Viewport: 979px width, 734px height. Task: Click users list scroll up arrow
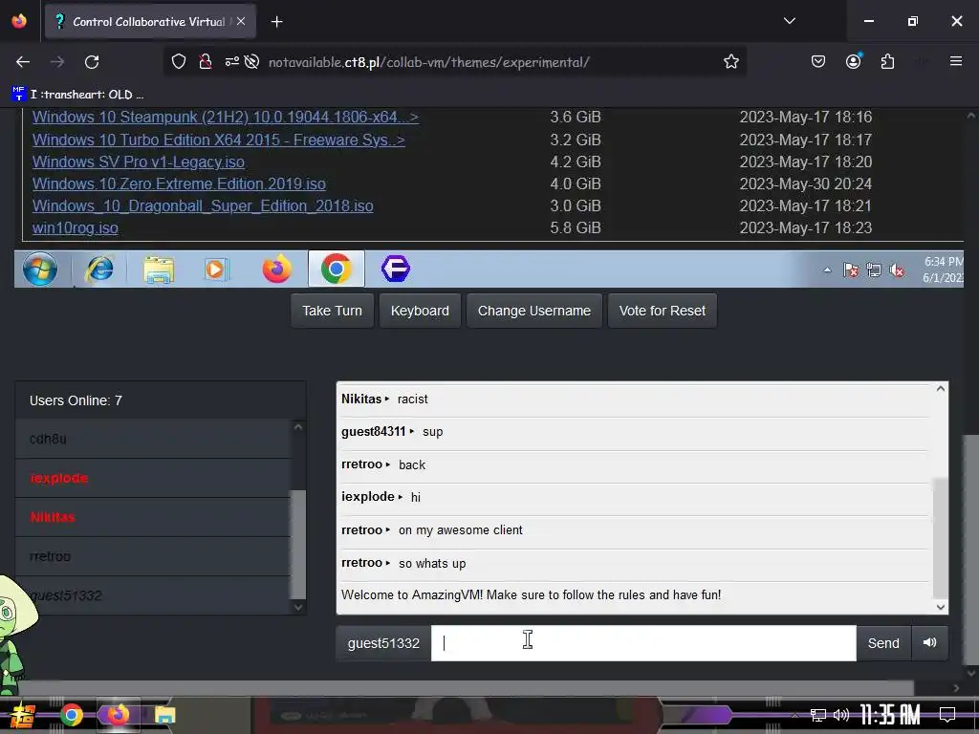click(298, 427)
